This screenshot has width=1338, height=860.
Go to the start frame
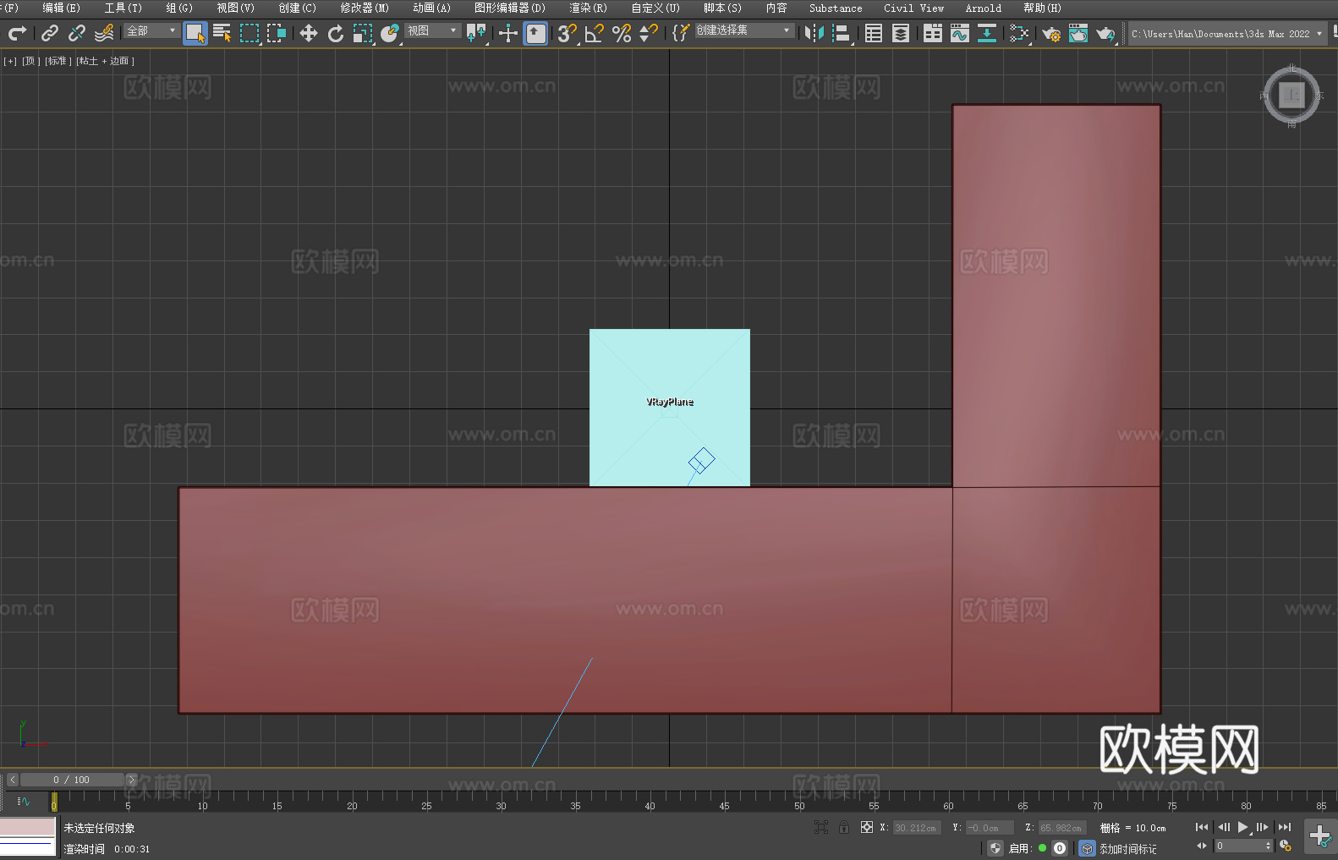tap(1202, 827)
